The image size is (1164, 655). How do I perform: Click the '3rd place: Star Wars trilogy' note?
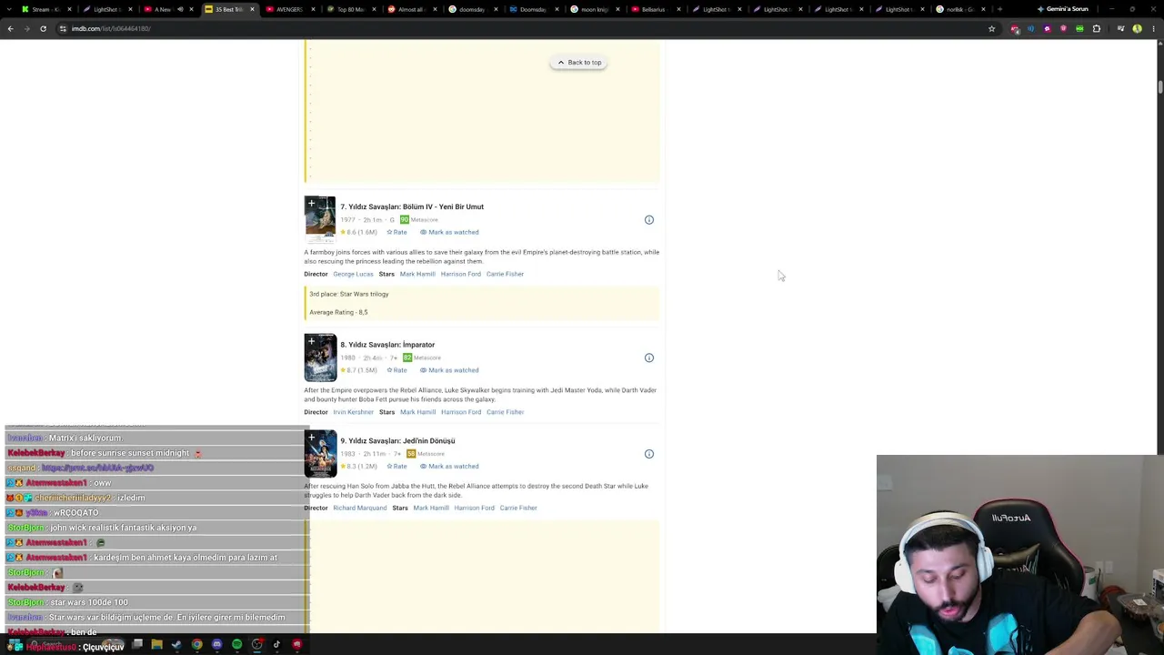[x=349, y=294]
